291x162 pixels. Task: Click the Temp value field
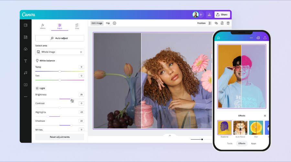coord(81,67)
